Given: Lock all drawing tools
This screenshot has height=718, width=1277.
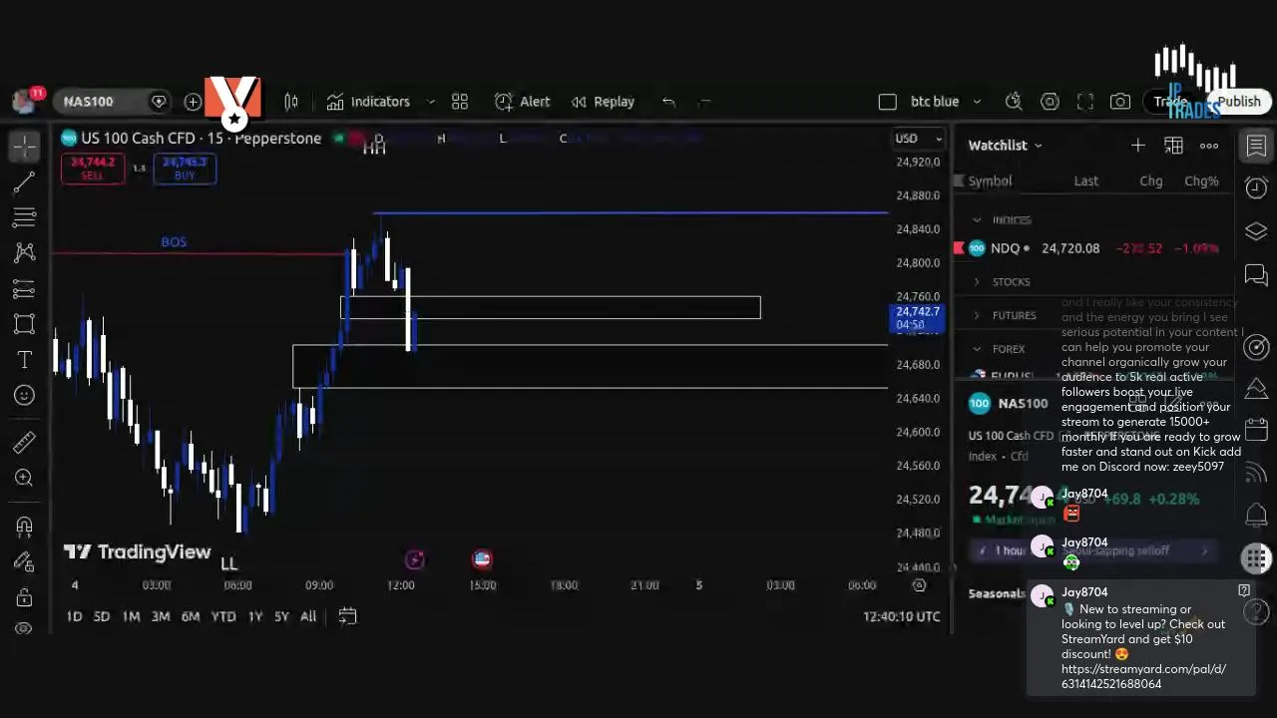Looking at the screenshot, I should click(25, 597).
